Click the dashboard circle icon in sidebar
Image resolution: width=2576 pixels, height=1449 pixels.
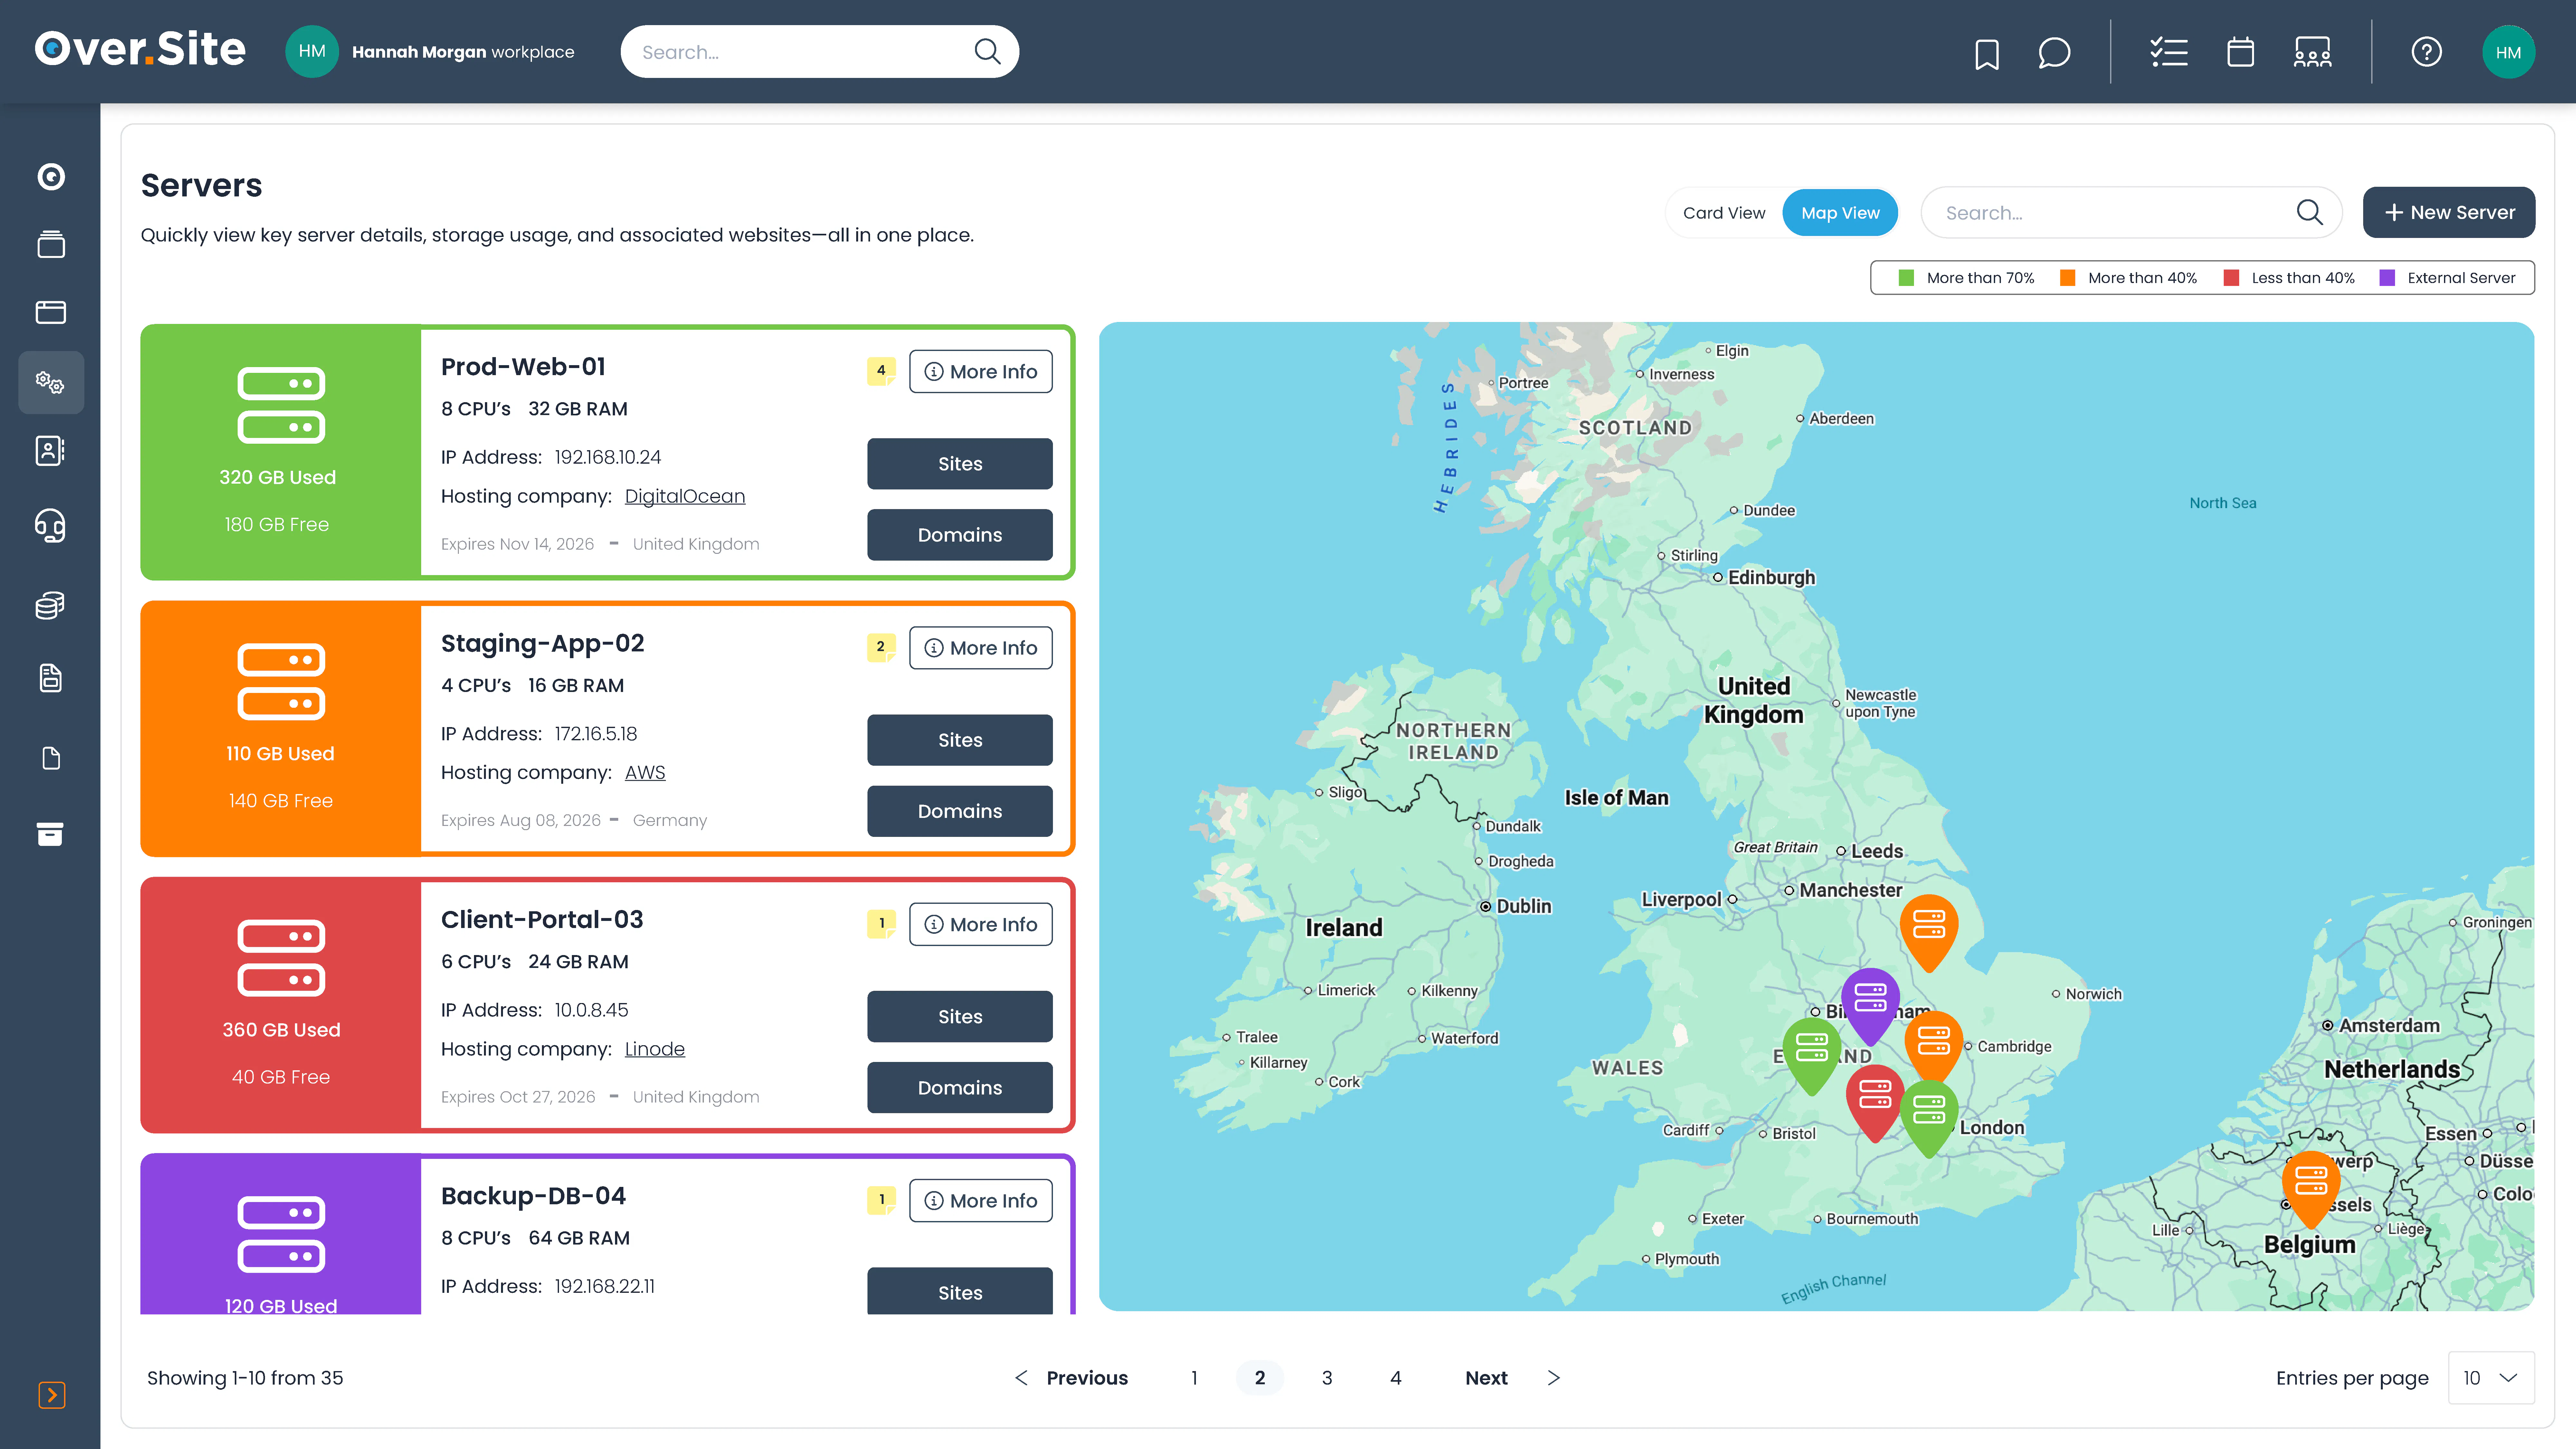(51, 177)
